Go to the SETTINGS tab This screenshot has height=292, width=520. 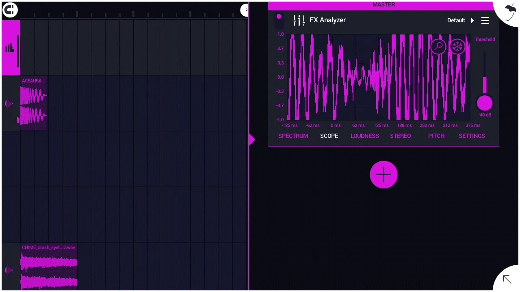point(472,136)
